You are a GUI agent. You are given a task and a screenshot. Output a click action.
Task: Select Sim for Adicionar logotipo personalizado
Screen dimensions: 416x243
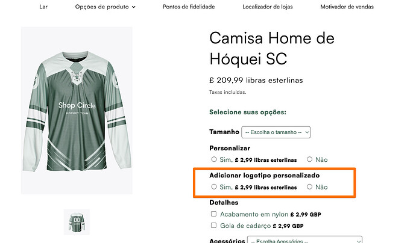coord(214,187)
